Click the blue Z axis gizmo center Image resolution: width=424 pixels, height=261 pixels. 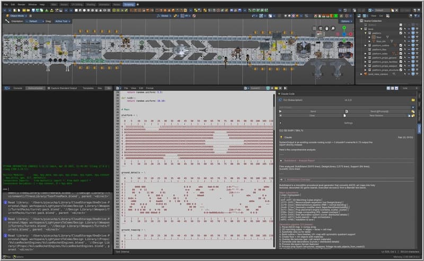point(344,34)
